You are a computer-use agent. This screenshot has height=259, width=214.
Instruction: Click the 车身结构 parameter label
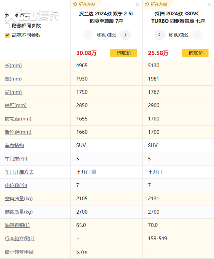[x=14, y=145]
